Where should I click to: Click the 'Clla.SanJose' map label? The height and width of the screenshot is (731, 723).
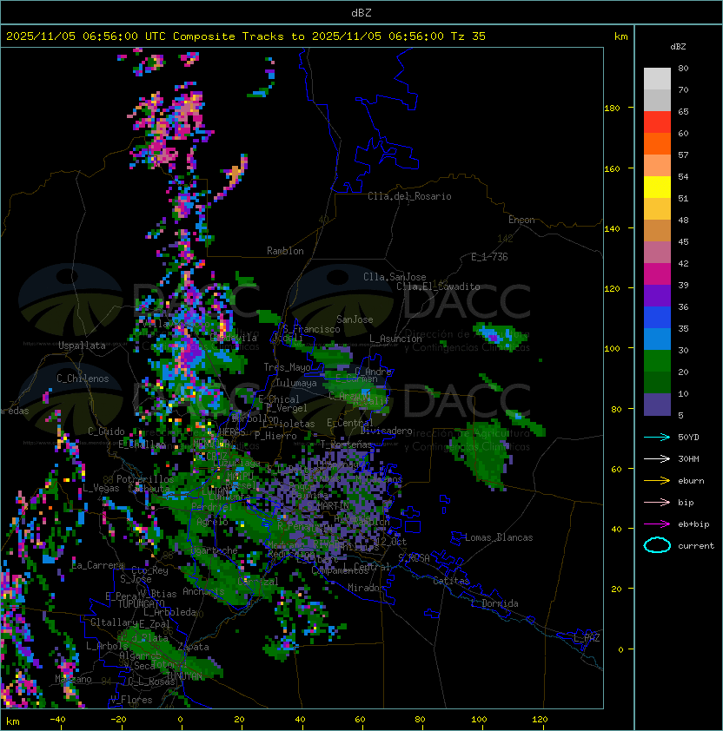(x=395, y=277)
